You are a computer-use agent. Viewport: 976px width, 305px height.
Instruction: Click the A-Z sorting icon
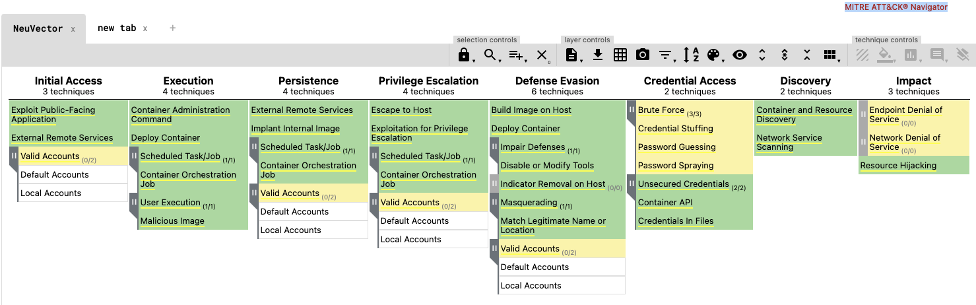coord(691,55)
